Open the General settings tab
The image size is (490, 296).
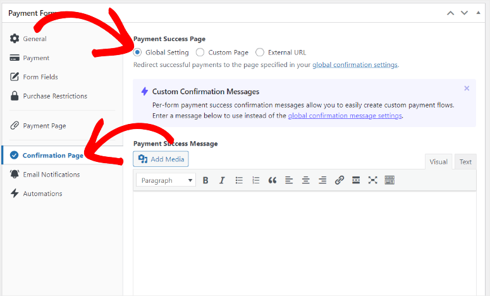click(x=35, y=39)
